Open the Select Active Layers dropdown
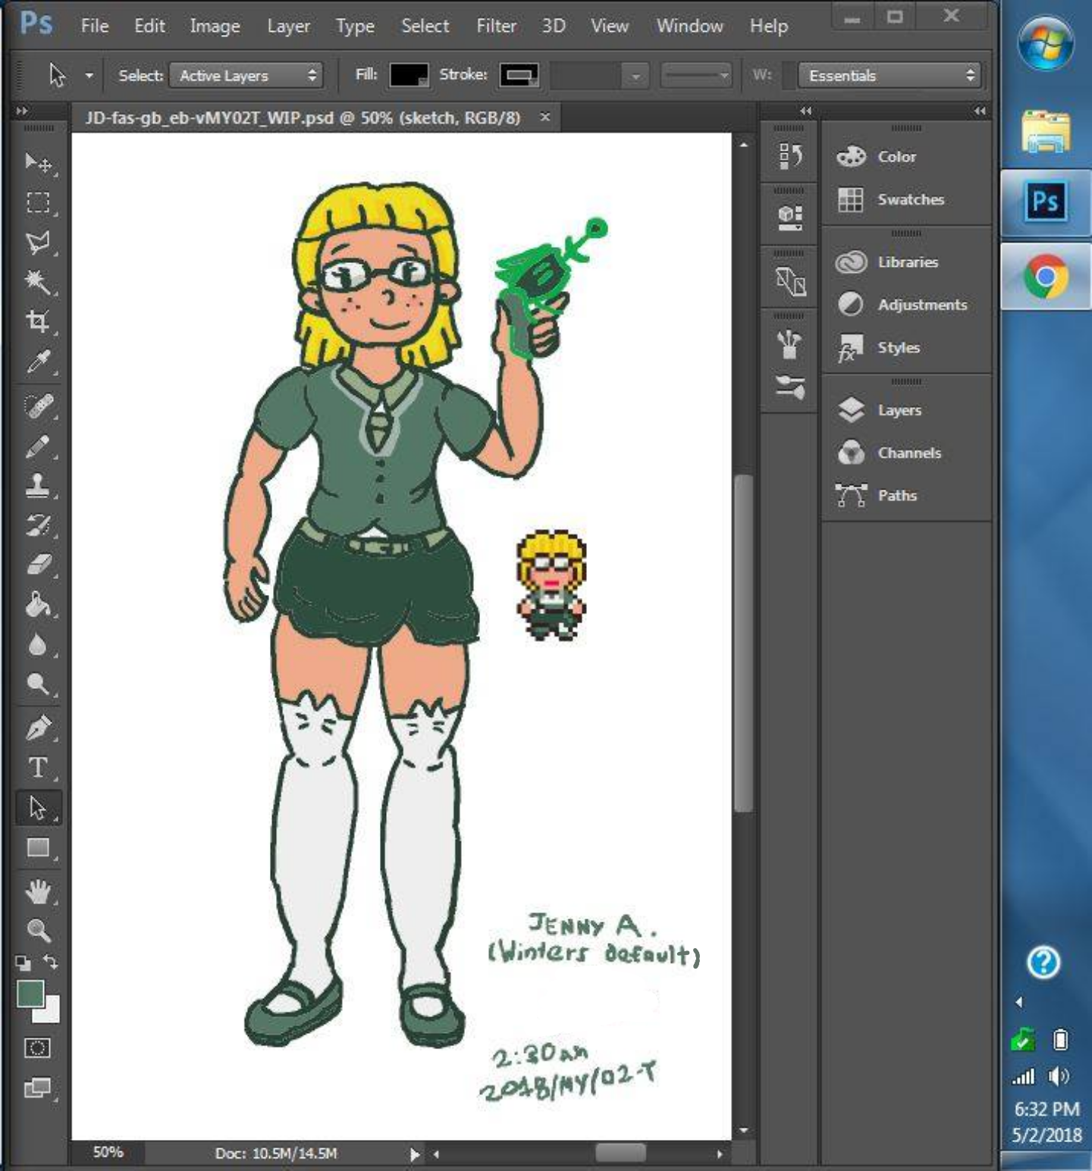The image size is (1092, 1171). (246, 76)
